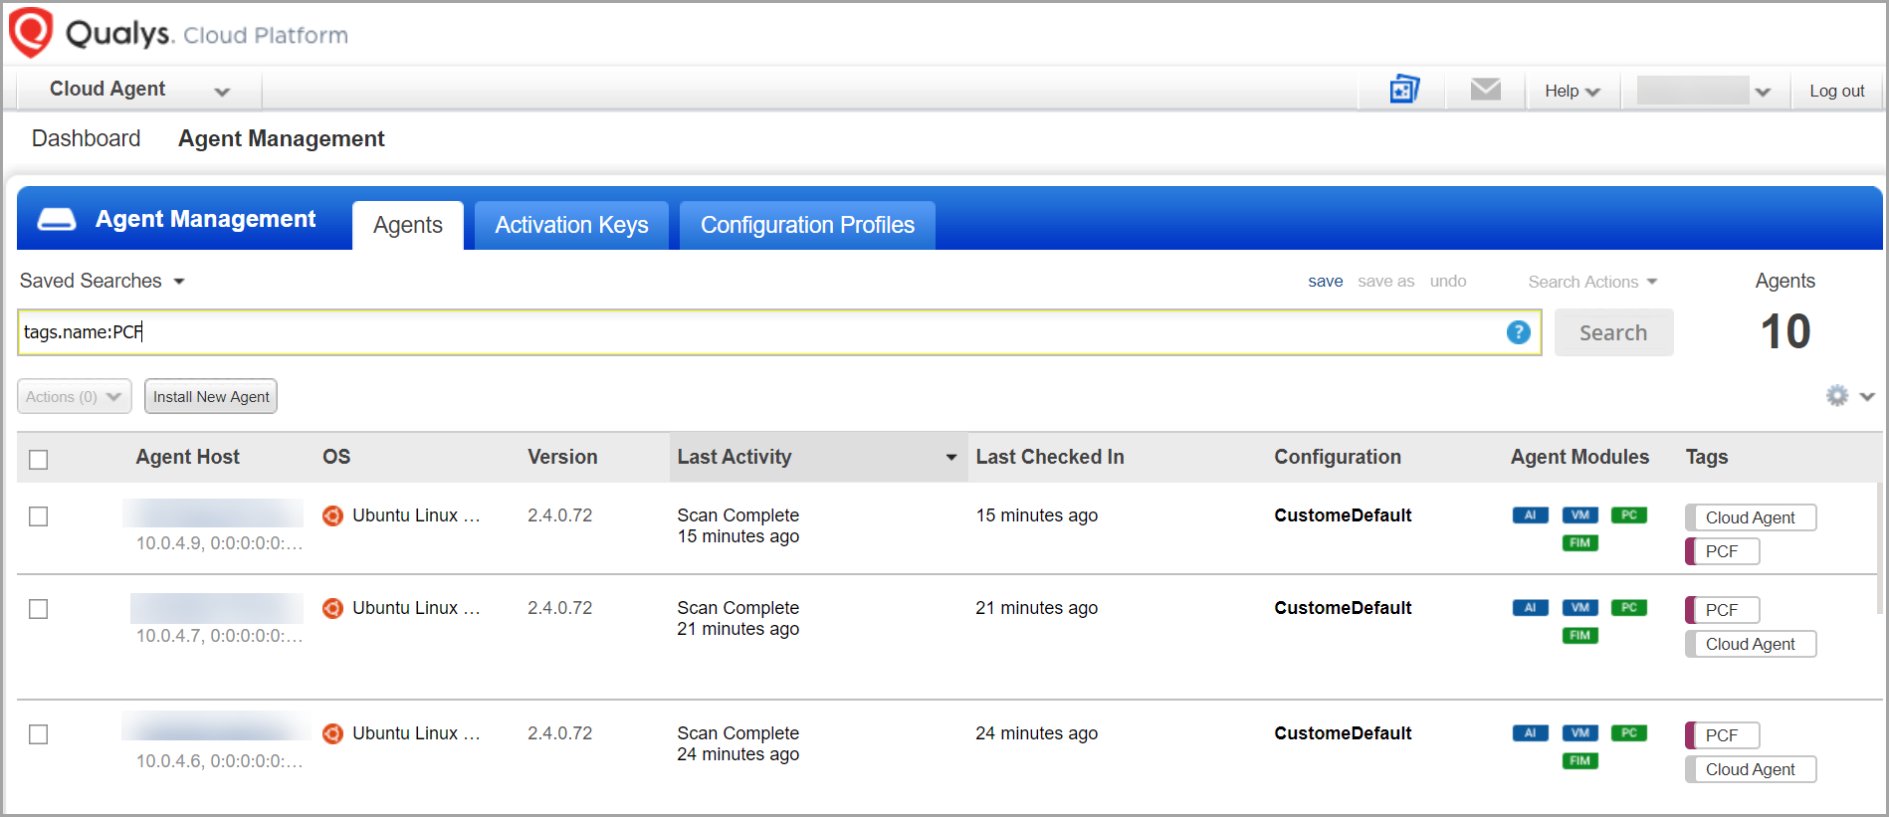Click the OS column header

(336, 457)
